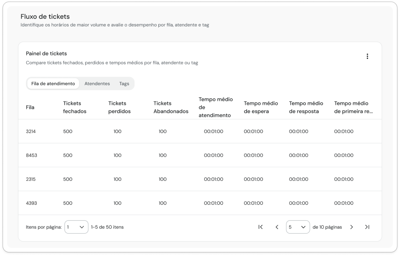Open the items per page dropdown
Viewport: 400px width, 256px height.
76,227
